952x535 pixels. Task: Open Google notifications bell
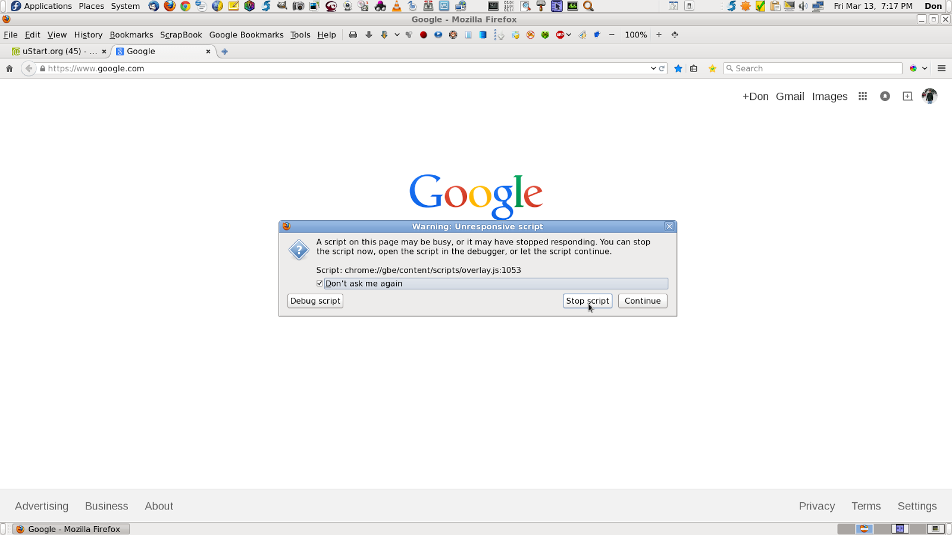coord(885,96)
